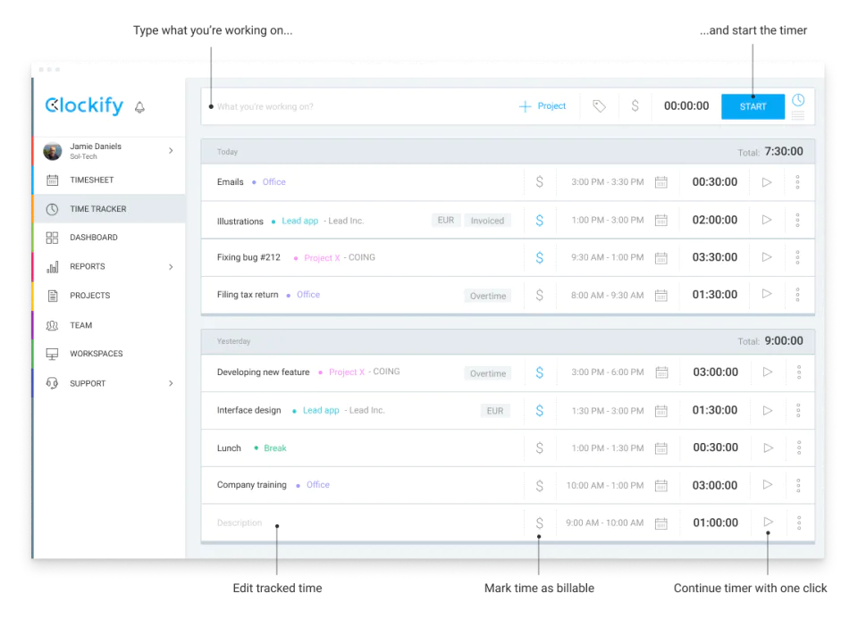858x619 pixels.
Task: Mark the 9:00 AM - 10:00 AM entry as billable
Action: click(x=539, y=523)
